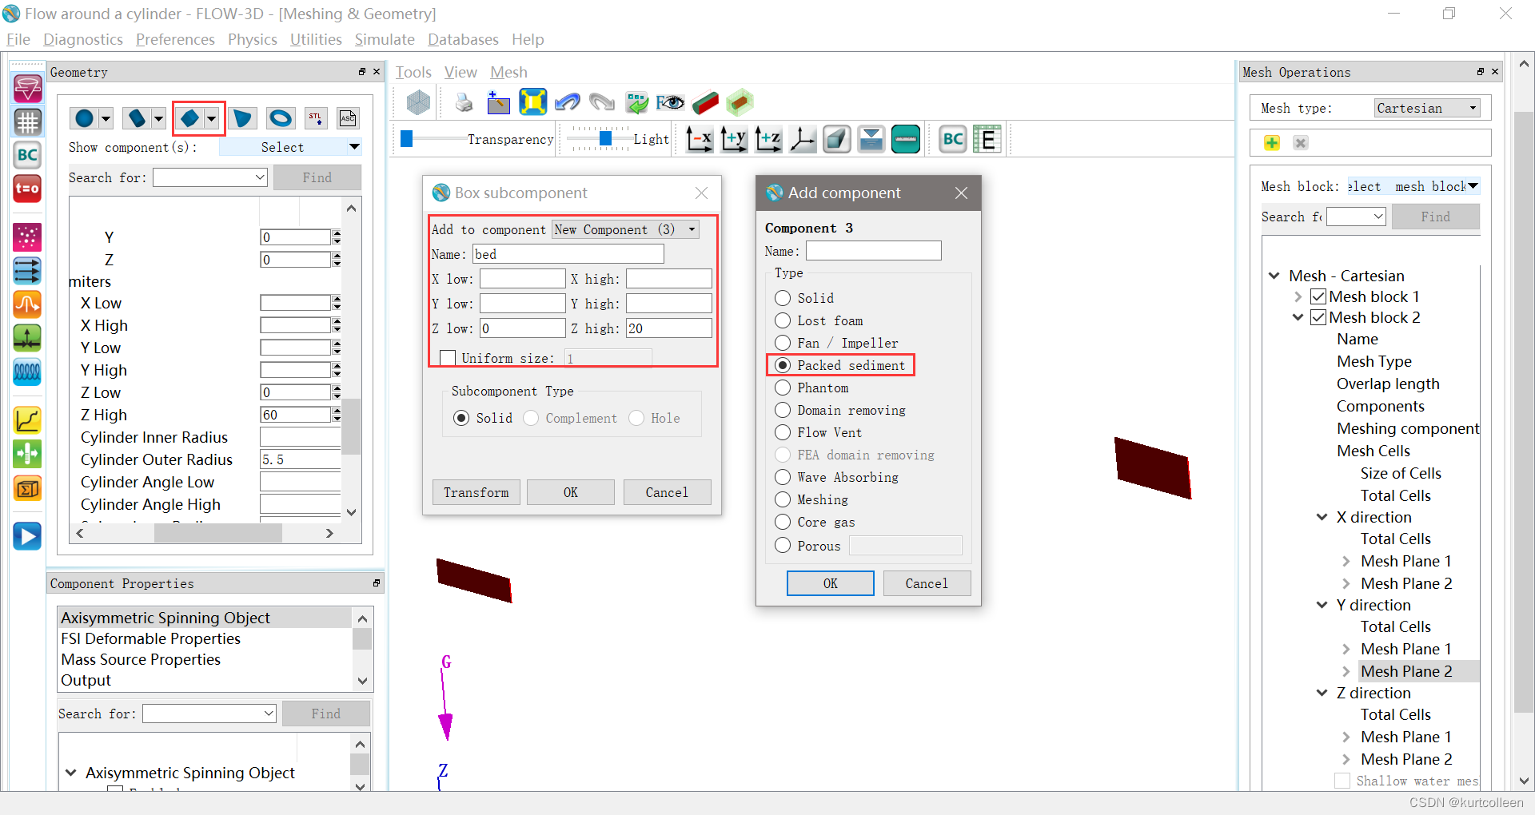The width and height of the screenshot is (1535, 815).
Task: Open the Physics menu
Action: [x=252, y=39]
